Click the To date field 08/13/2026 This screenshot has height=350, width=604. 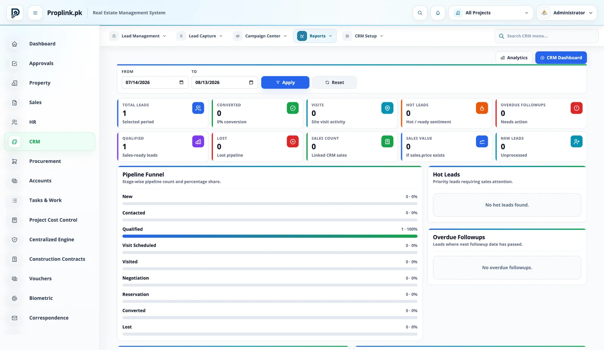coord(225,83)
